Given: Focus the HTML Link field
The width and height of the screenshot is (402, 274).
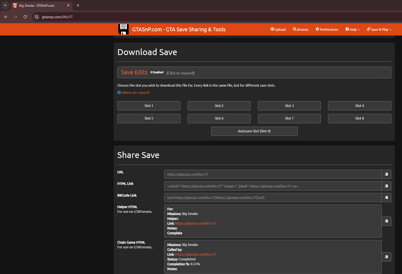Looking at the screenshot, I should 273,186.
